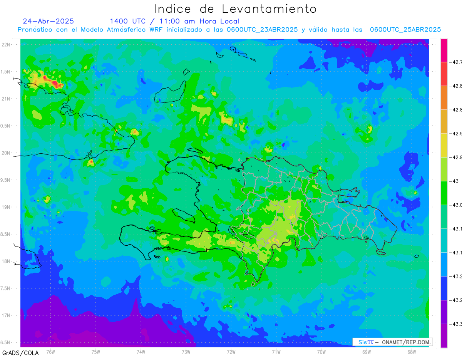Click the yellow-green swatch in the color bar
The image size is (462, 357).
[x=444, y=169]
